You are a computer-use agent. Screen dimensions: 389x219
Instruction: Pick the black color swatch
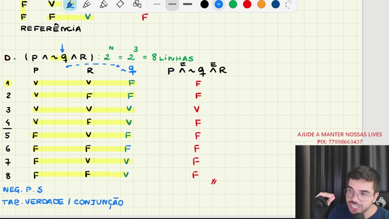click(x=205, y=4)
